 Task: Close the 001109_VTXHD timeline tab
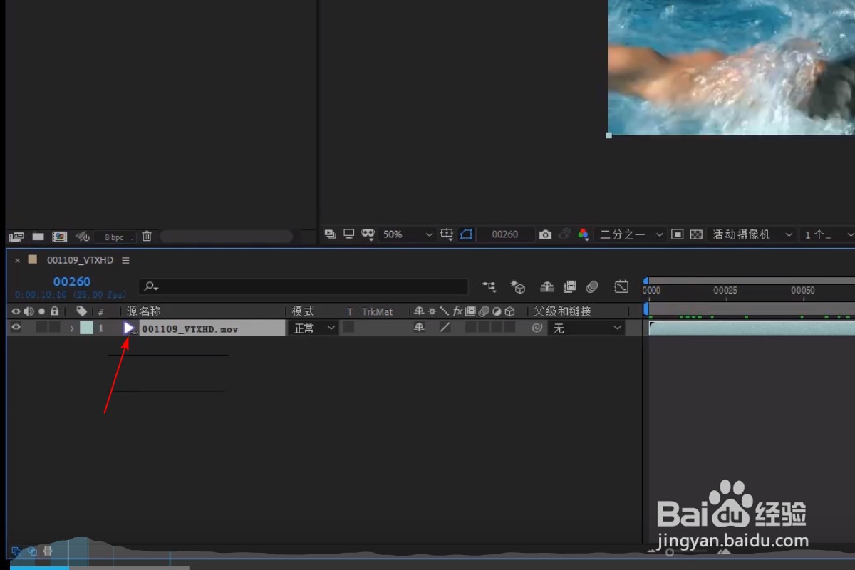(x=18, y=261)
